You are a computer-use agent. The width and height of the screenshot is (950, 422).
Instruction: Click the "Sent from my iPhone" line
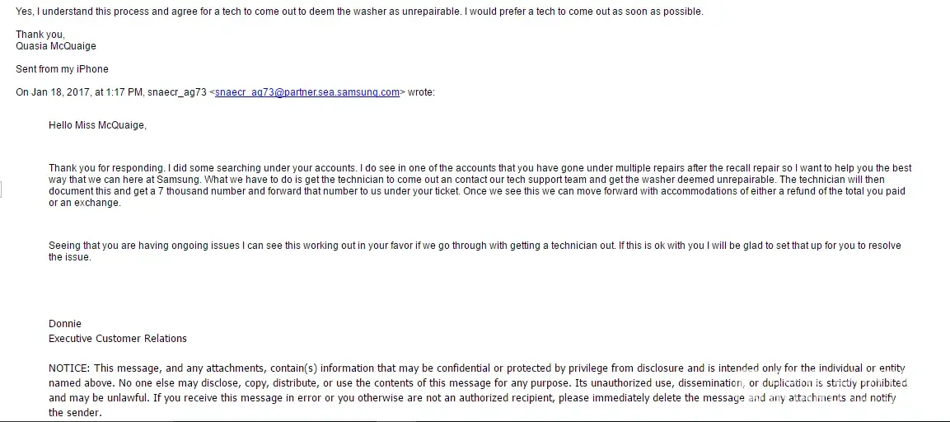pyautogui.click(x=62, y=69)
